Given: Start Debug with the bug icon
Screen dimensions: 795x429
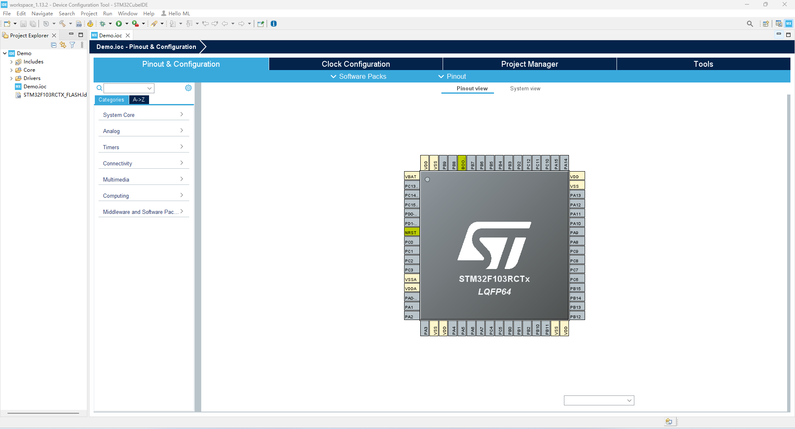Looking at the screenshot, I should [x=102, y=24].
